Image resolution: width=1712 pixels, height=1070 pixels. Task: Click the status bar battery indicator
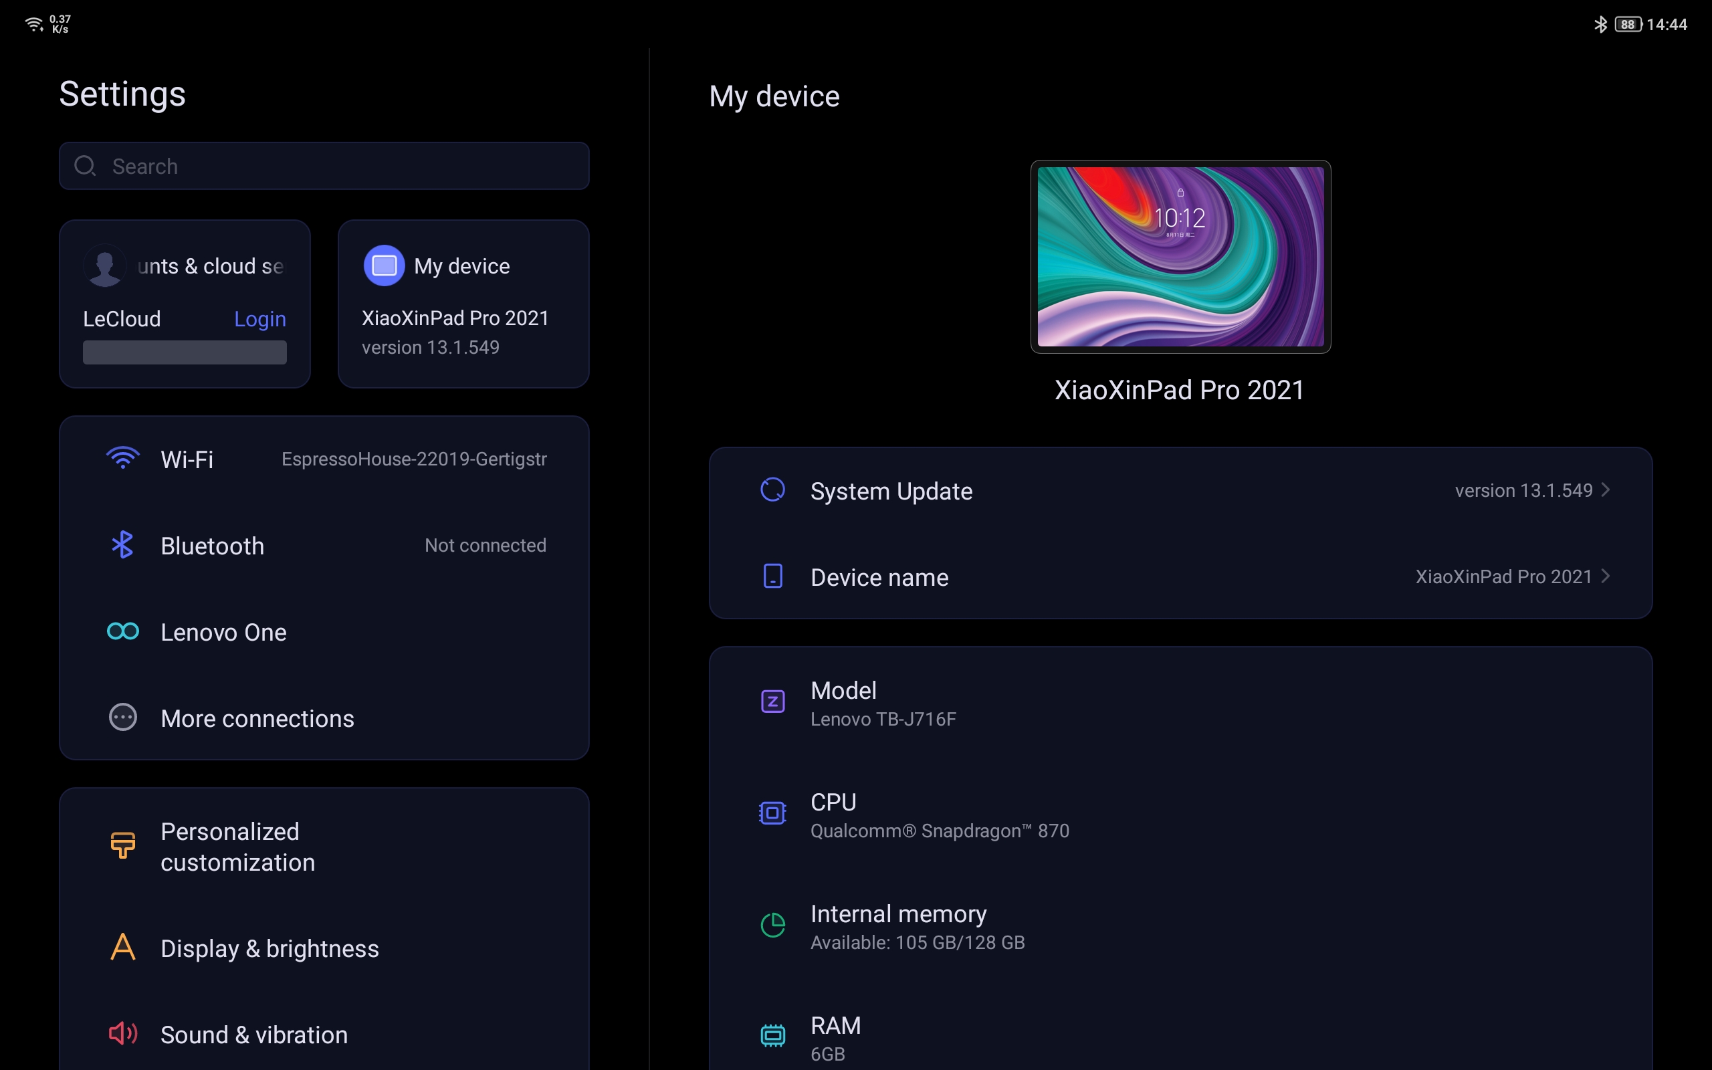click(1628, 25)
